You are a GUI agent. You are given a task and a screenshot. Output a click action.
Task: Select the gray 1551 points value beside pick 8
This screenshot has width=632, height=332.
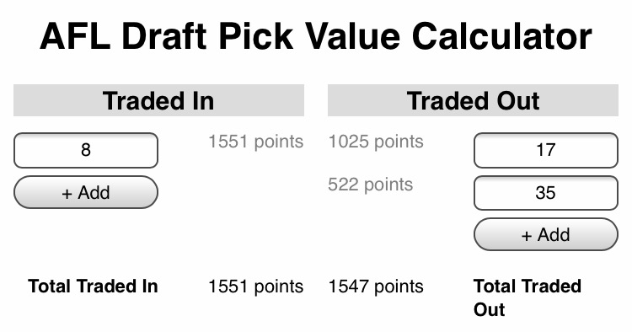pyautogui.click(x=256, y=142)
